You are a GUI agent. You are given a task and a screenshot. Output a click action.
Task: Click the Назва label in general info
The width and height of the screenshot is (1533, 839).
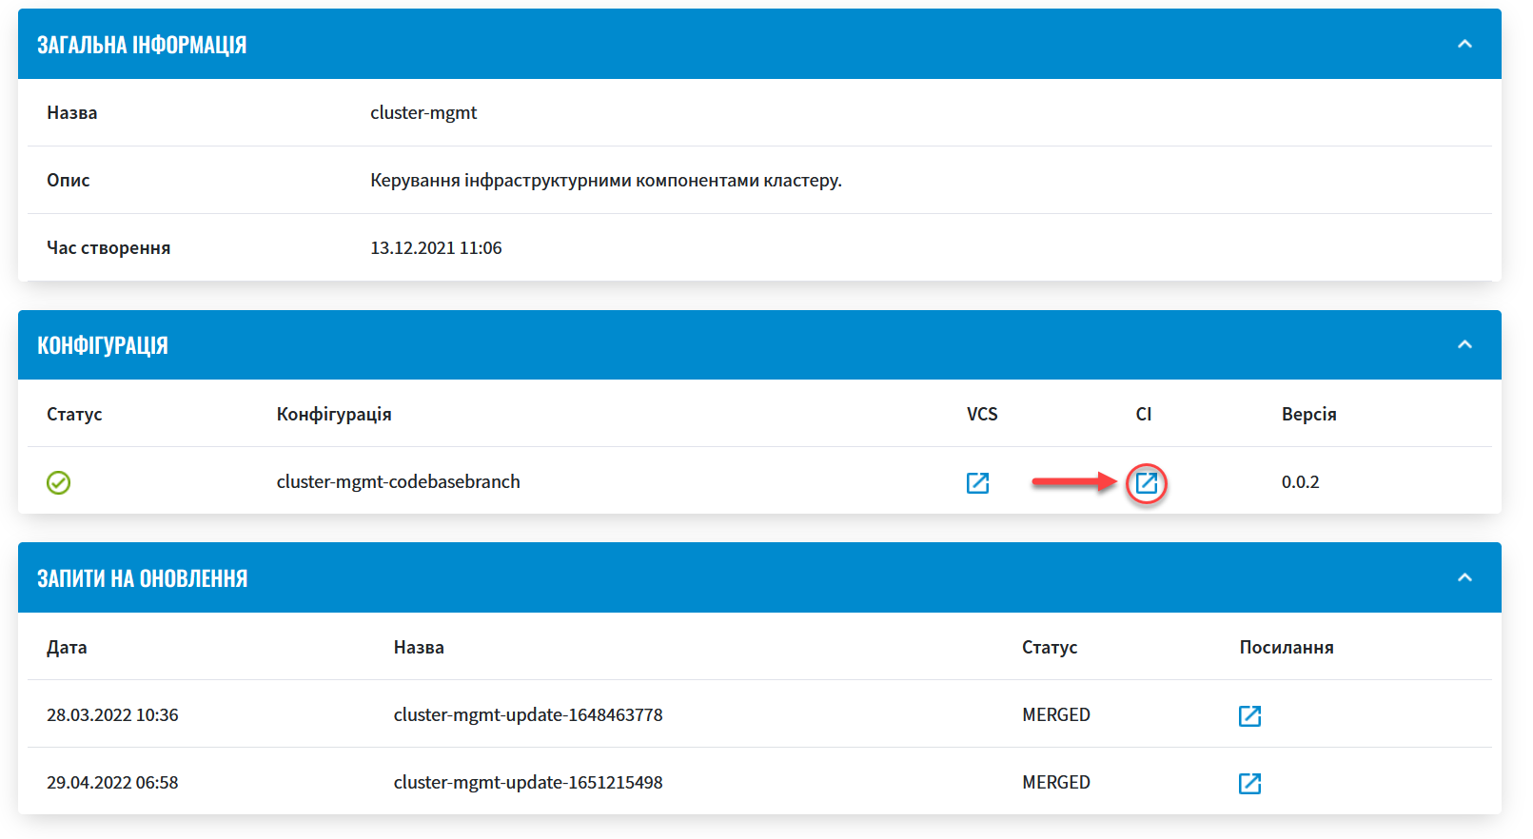(72, 112)
